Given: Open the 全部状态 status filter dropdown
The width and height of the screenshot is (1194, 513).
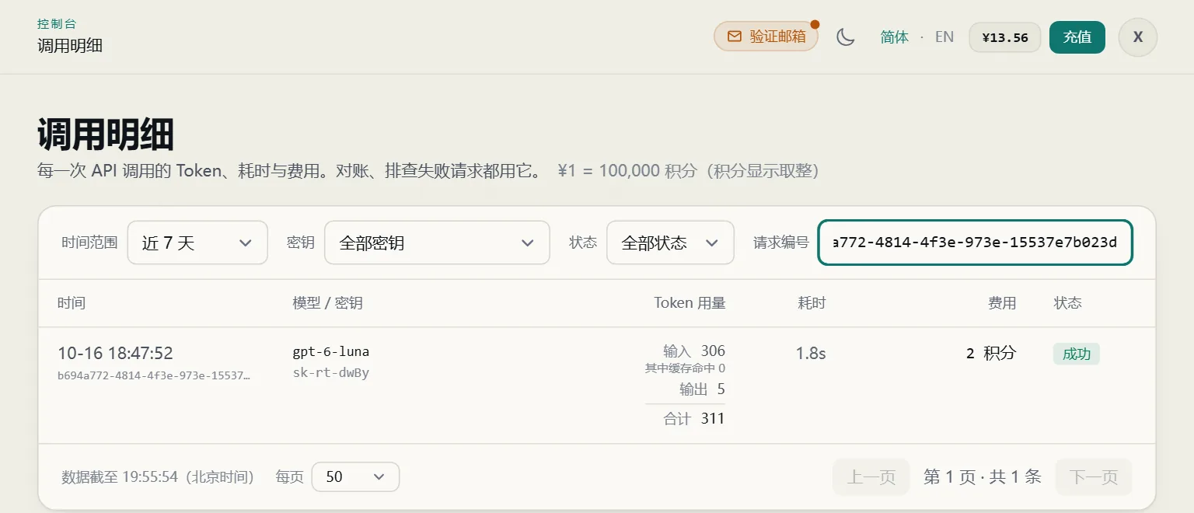Looking at the screenshot, I should click(670, 243).
